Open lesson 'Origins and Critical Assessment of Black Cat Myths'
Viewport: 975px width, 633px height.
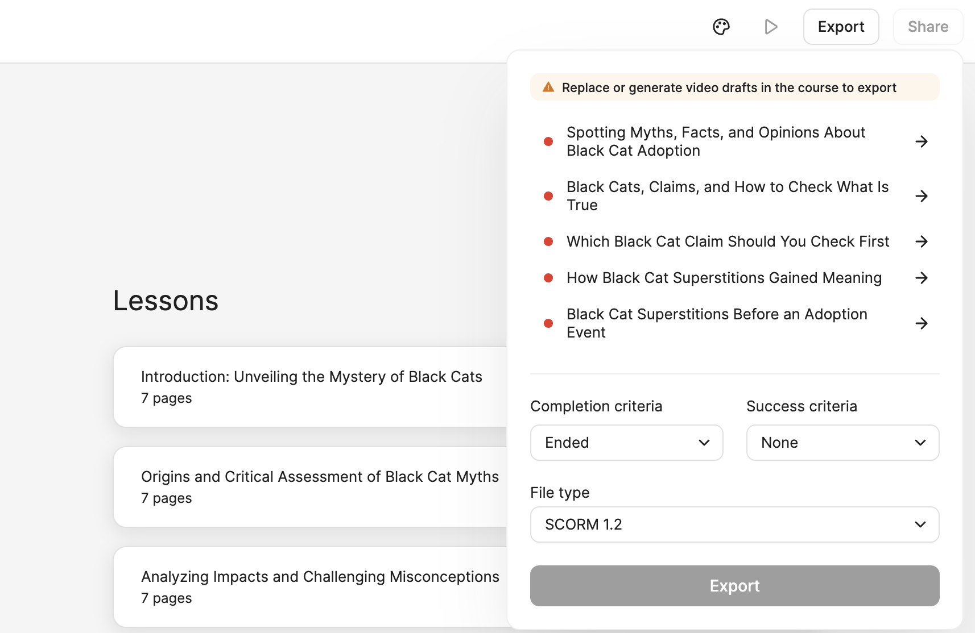(310, 487)
